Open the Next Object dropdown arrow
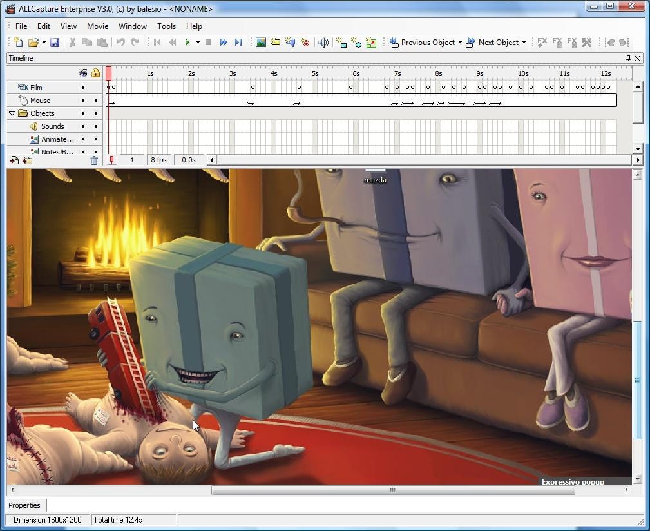The image size is (650, 531). point(524,43)
